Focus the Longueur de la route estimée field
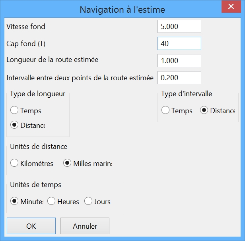Screen dimensions: 245x241 point(179,60)
